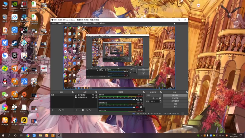Viewport: 245px width, 138px height.
Task: Open Help menu in OBS
Action: [x=102, y=23]
